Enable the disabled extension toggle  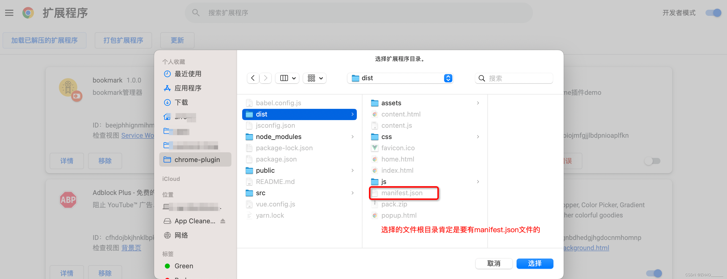(652, 161)
